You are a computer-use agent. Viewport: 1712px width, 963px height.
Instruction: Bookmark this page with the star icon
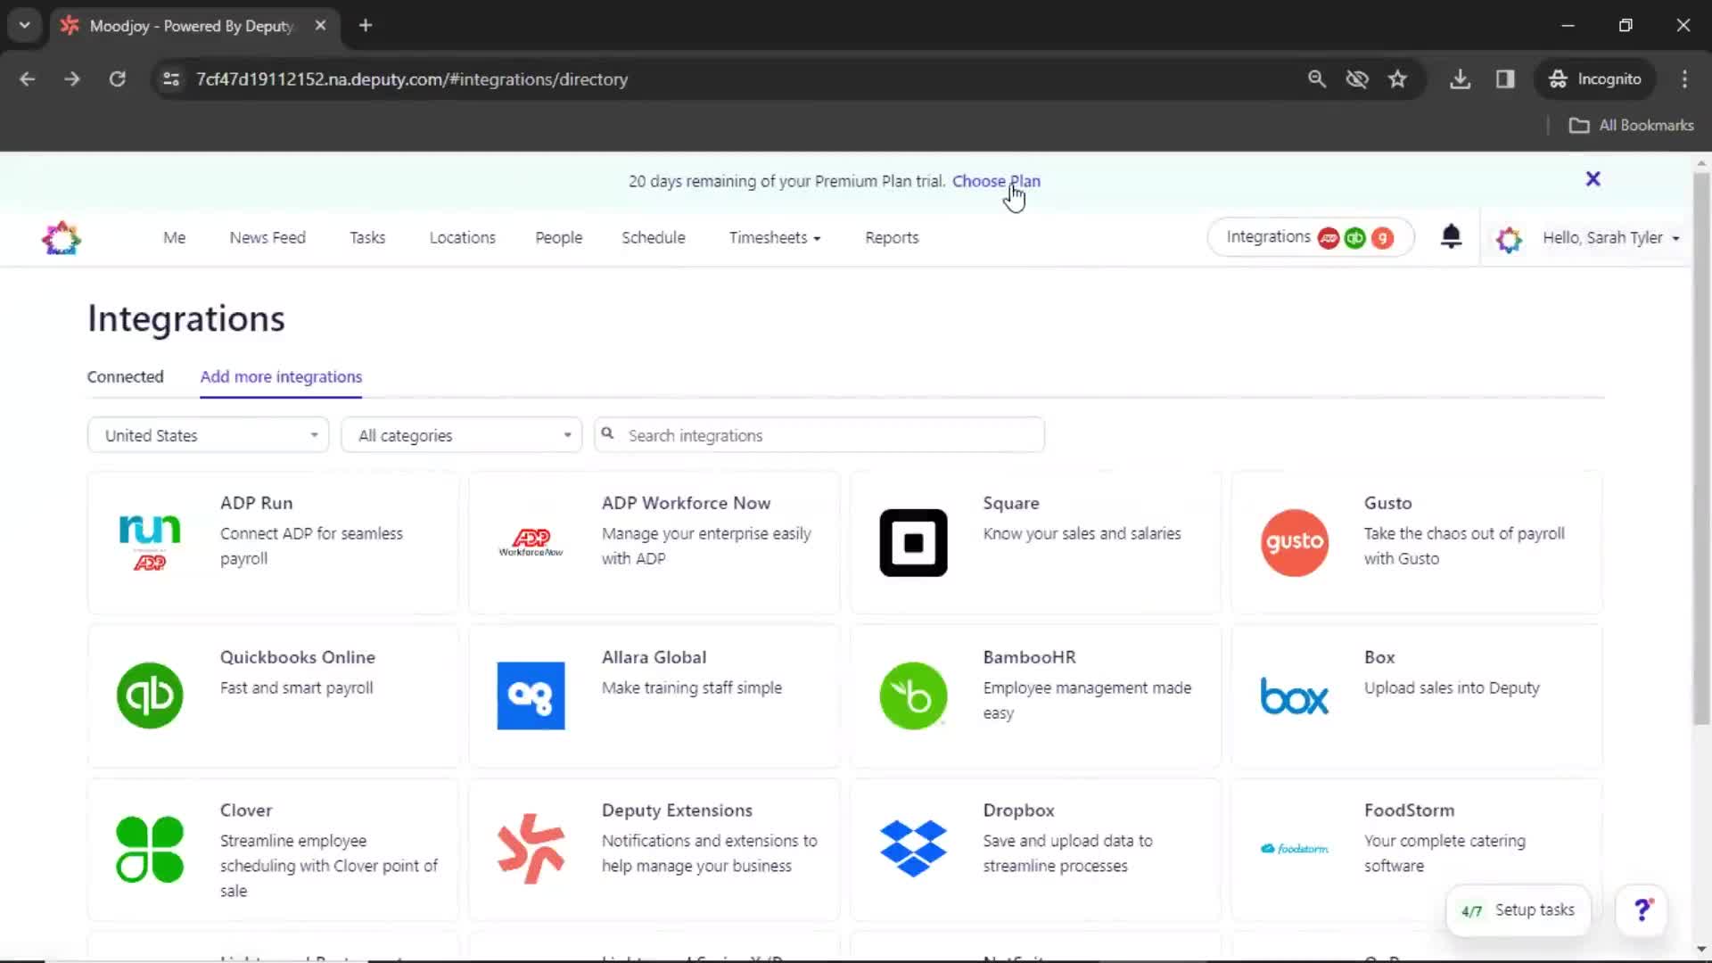coord(1397,79)
